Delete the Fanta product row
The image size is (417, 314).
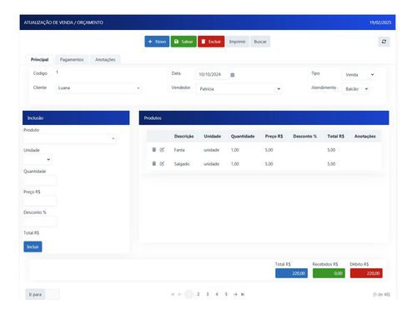point(154,150)
